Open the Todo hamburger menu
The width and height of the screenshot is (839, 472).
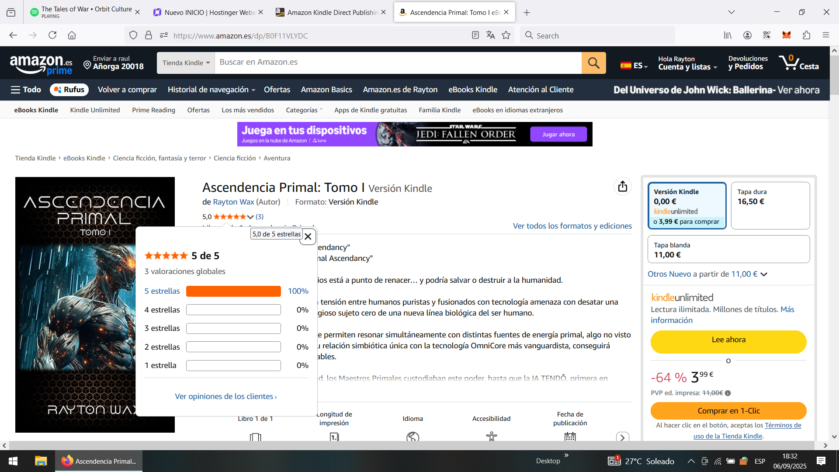26,90
